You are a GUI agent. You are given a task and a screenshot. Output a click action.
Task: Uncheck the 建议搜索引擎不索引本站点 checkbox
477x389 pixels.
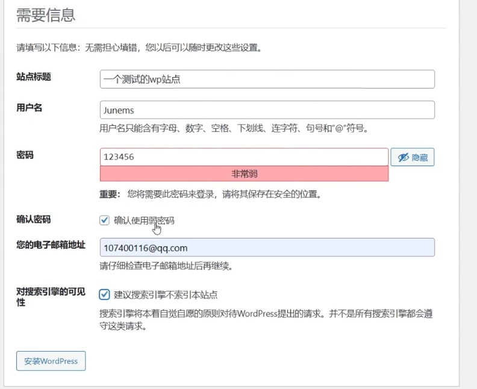105,294
